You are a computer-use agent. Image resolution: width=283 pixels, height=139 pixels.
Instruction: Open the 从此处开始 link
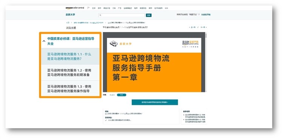pyautogui.click(x=206, y=15)
